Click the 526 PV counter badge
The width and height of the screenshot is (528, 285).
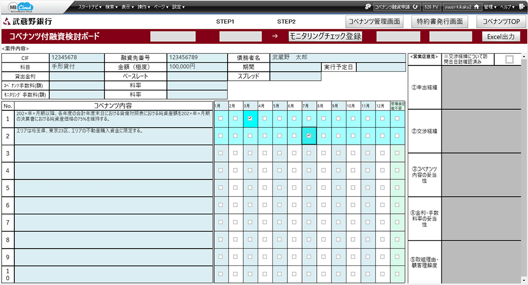point(432,7)
